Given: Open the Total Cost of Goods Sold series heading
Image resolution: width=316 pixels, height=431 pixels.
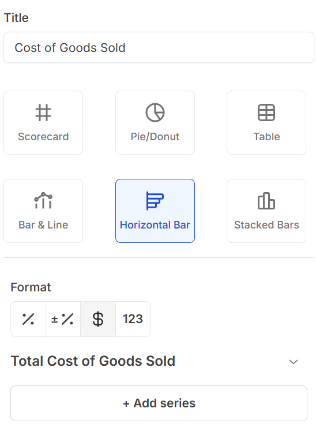Looking at the screenshot, I should (x=93, y=361).
